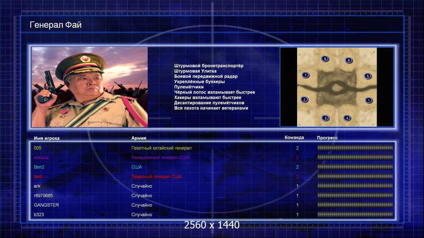
Task: Select player name 'r8979685'
Action: pos(43,196)
